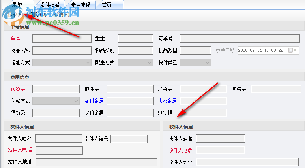Click the 收件人地址 input field
Image resolution: width=305 pixels, height=168 pixels.
coord(247,162)
